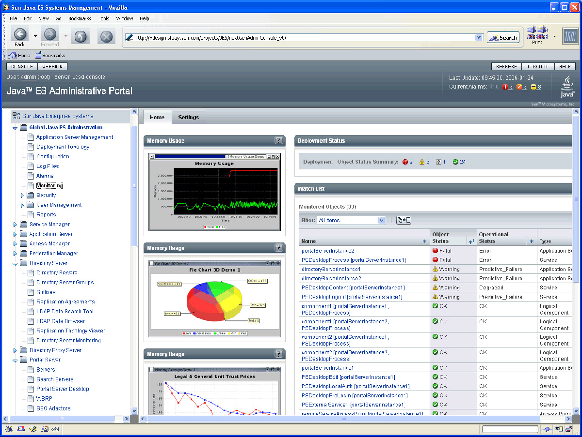Open help for the Pie Chart 3D panel
Screen dimensions: 582x437
(x=279, y=248)
